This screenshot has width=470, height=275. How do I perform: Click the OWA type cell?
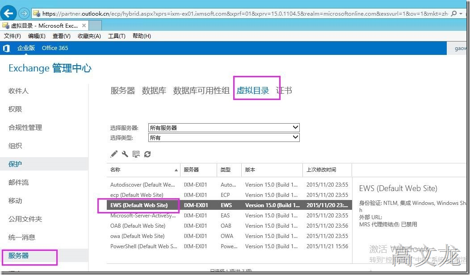pyautogui.click(x=227, y=236)
